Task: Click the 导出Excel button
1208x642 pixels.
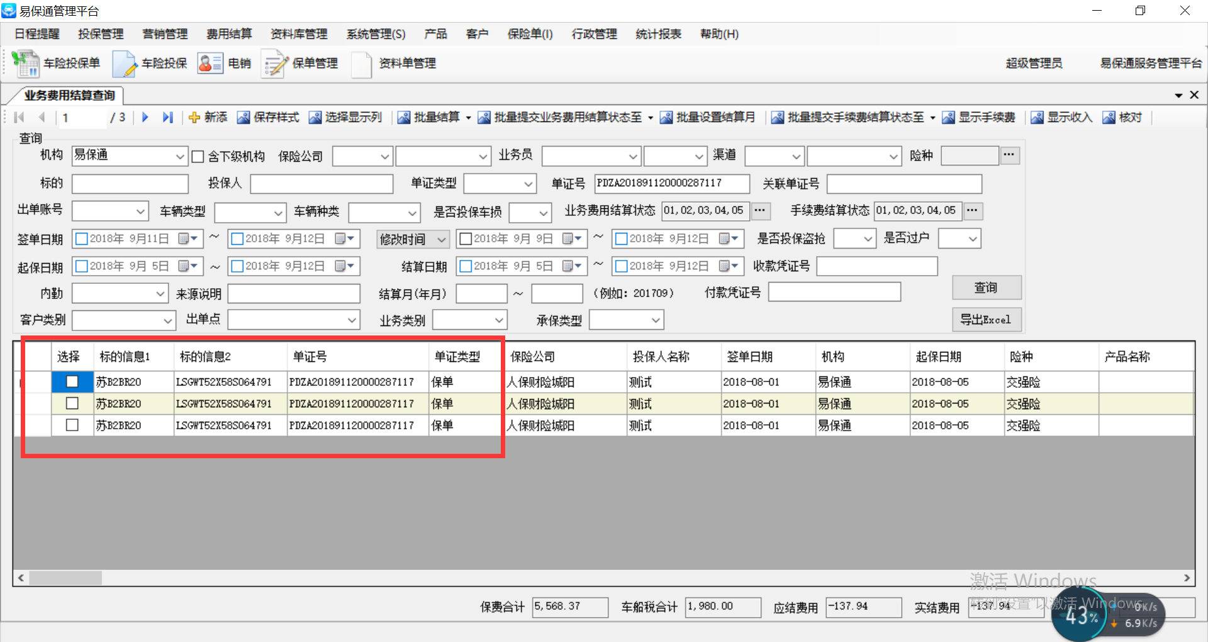Action: (x=986, y=320)
